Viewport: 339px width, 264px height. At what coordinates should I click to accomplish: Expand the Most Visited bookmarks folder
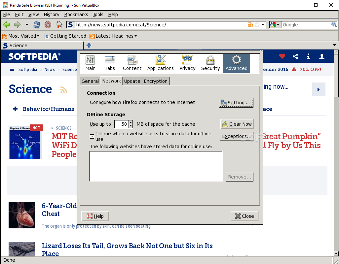21,36
